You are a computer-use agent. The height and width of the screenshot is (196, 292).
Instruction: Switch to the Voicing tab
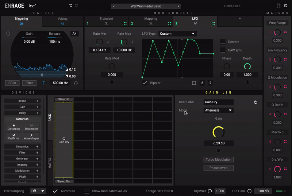62,21
